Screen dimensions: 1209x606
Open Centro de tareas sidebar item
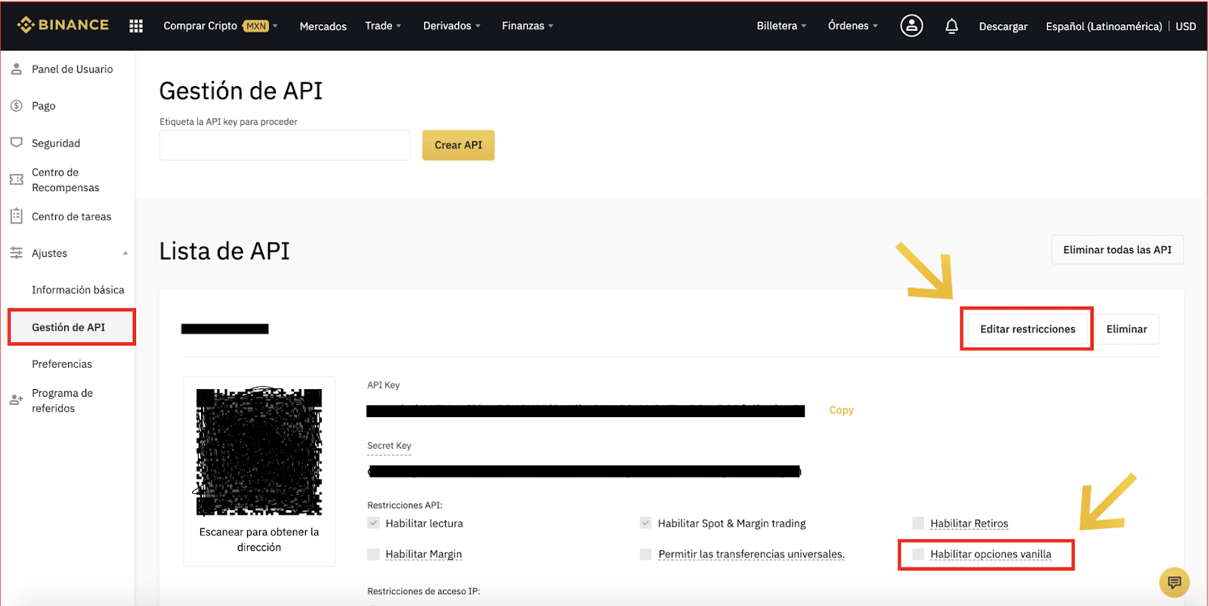(72, 216)
